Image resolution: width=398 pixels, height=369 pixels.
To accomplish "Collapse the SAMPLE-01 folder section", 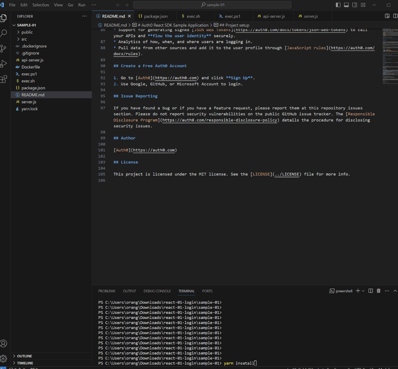I will pyautogui.click(x=51, y=25).
